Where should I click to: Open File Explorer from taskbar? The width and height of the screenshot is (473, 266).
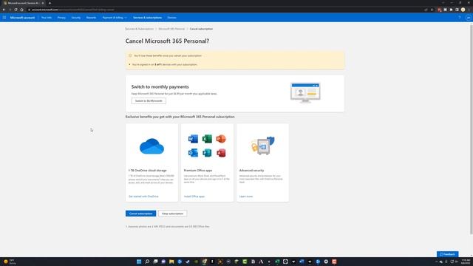171,262
